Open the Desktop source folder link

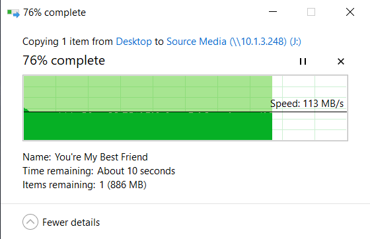(133, 42)
